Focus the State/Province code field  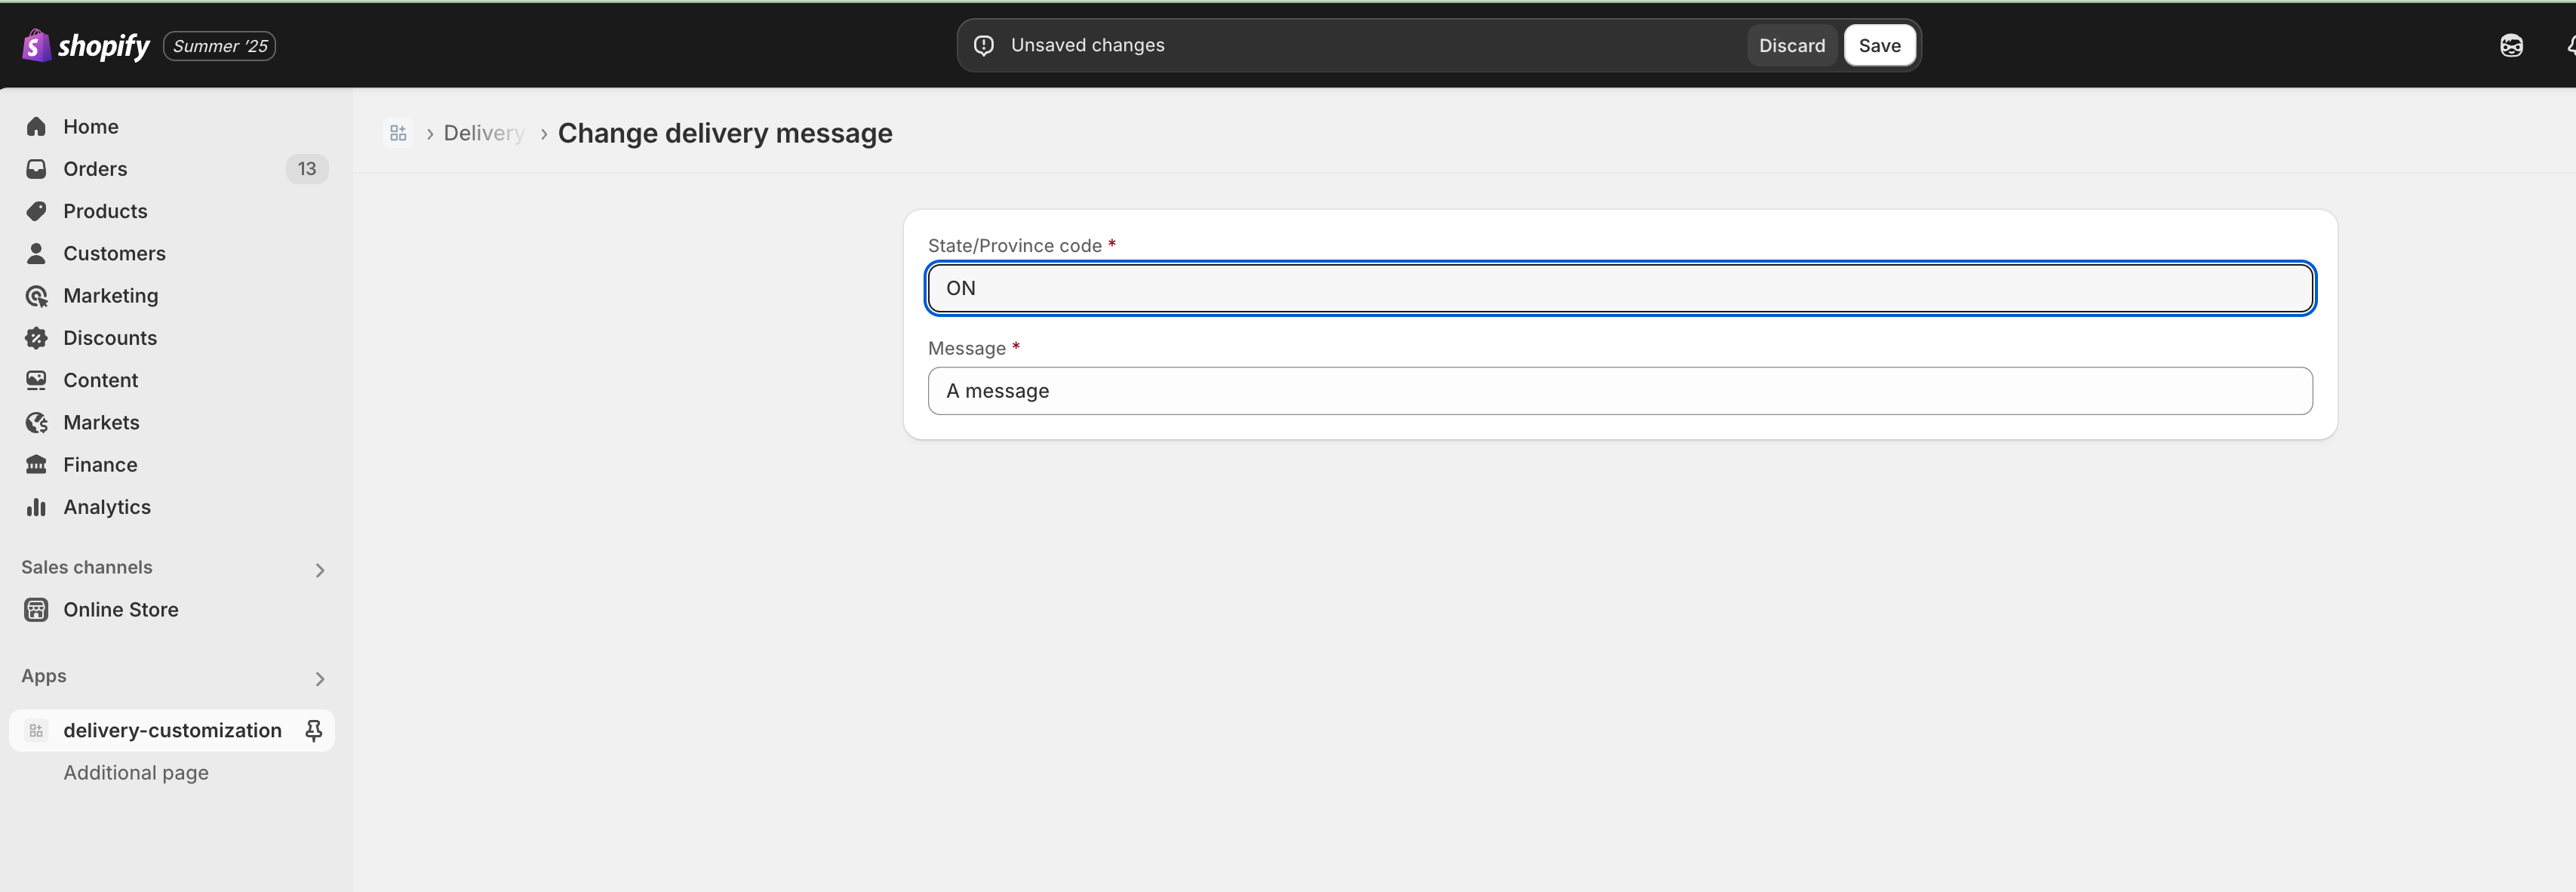tap(1620, 288)
